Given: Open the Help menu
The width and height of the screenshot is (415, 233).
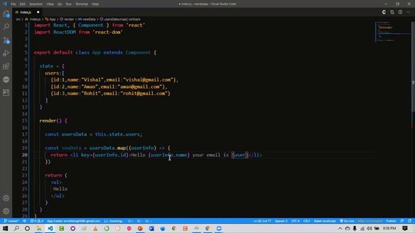Looking at the screenshot, I should click(x=95, y=4).
